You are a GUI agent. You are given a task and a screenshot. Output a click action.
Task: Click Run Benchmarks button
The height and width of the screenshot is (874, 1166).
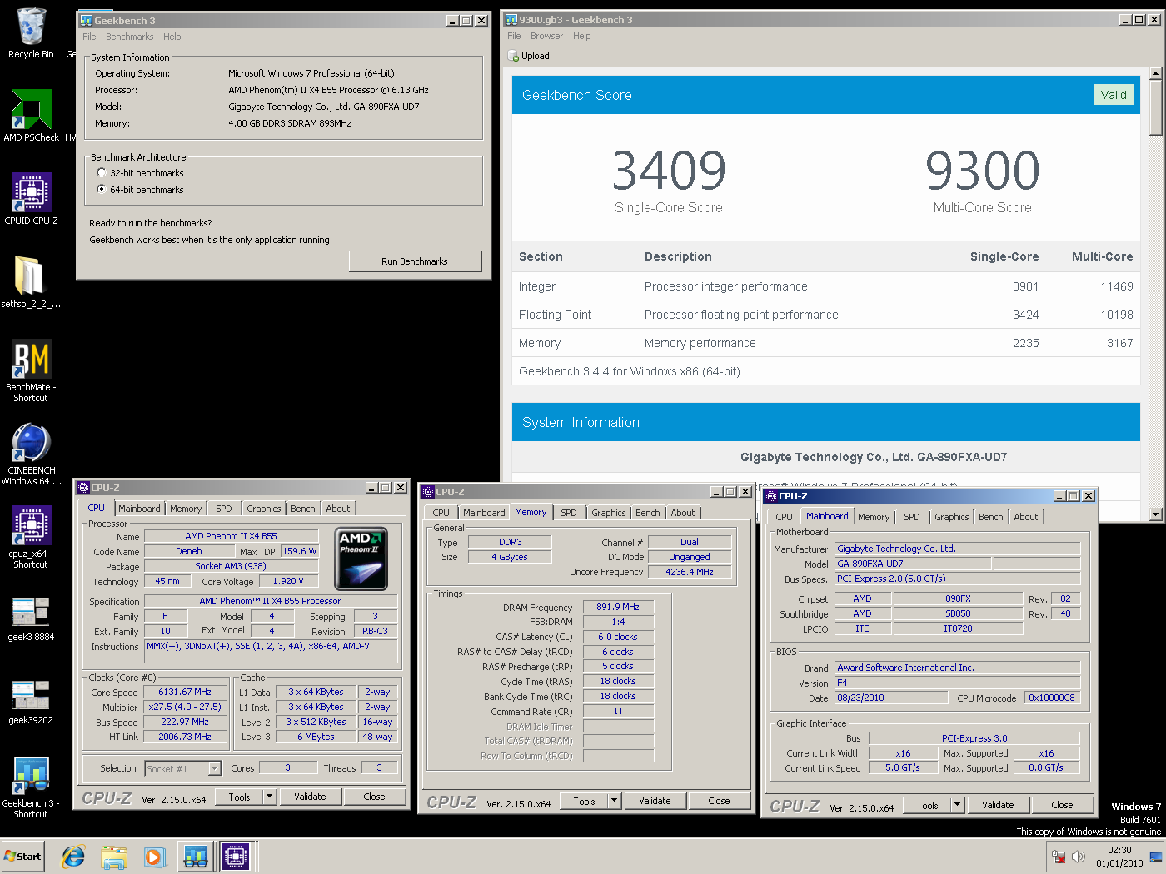coord(415,261)
